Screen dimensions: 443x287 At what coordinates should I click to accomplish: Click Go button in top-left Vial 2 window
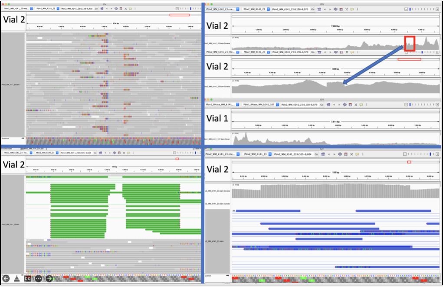tap(96, 9)
